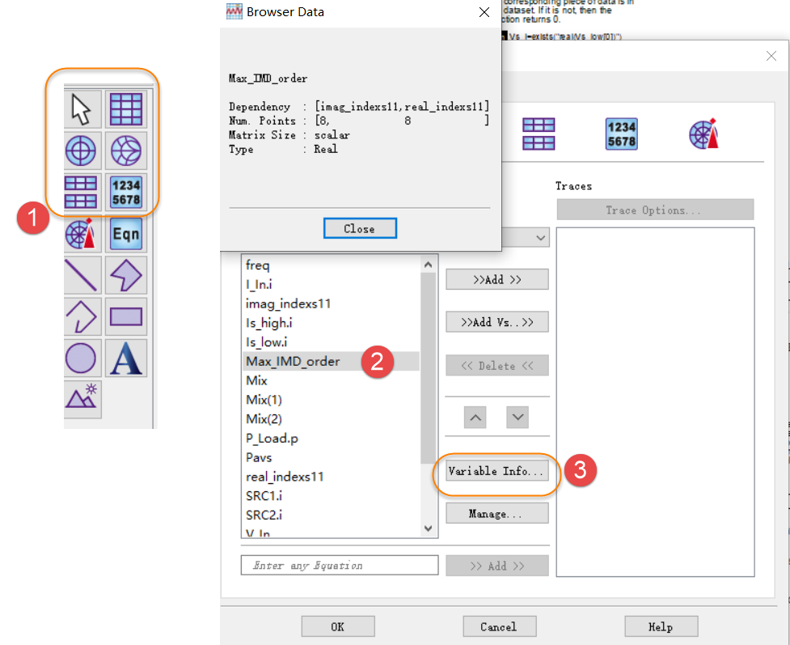Move trace down with down arrow
The width and height of the screenshot is (790, 645).
[x=518, y=417]
